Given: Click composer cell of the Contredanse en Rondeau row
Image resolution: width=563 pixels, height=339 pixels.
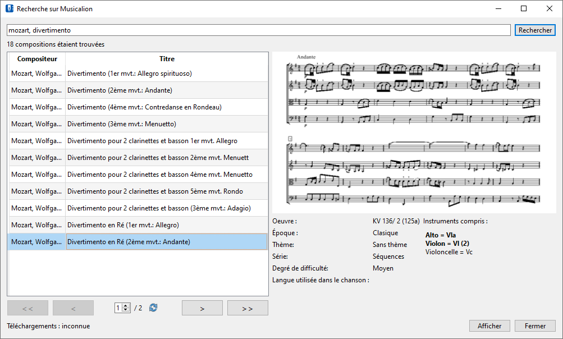Looking at the screenshot, I should tap(36, 107).
